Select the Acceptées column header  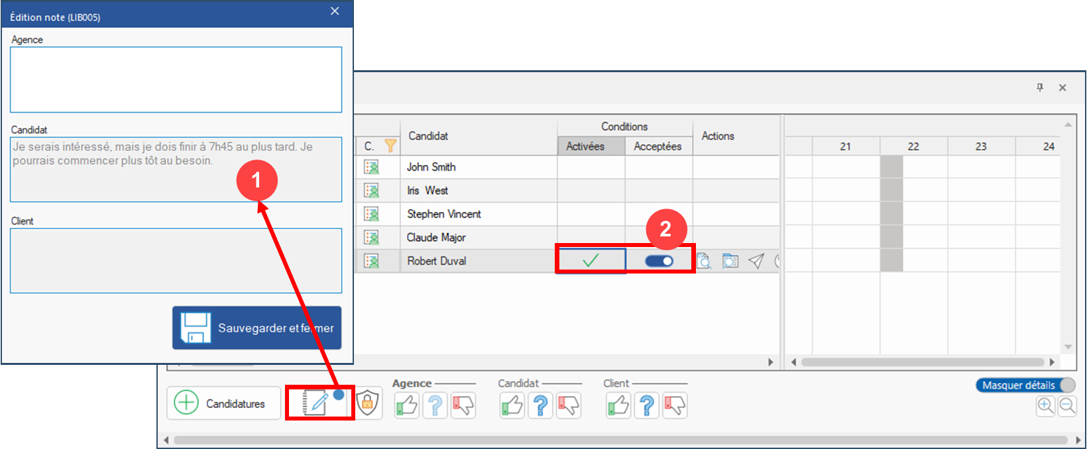[658, 146]
